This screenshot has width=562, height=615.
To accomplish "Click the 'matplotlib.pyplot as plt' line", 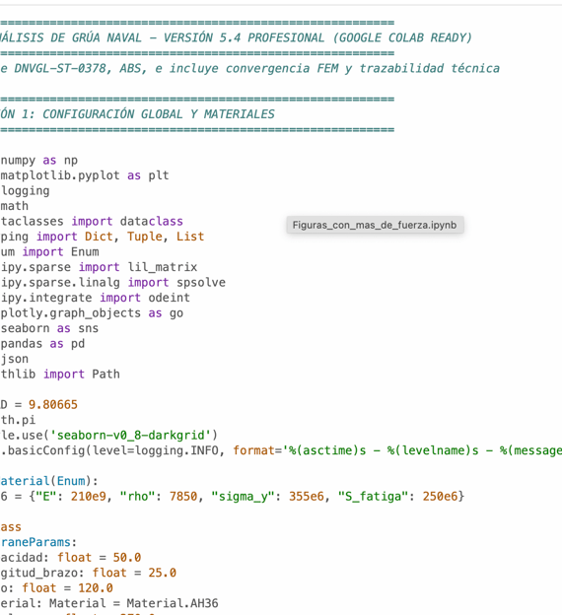I will [x=85, y=175].
